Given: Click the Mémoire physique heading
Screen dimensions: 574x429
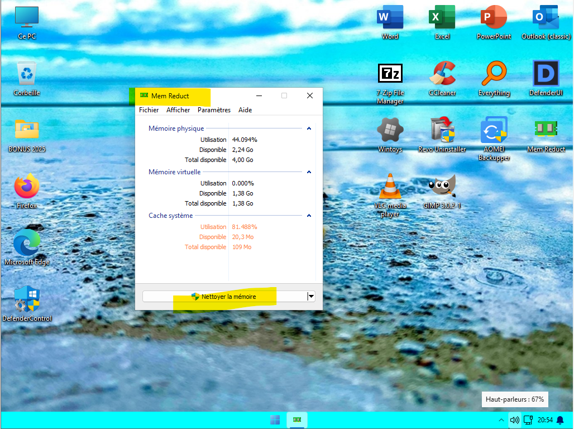Looking at the screenshot, I should pos(176,128).
